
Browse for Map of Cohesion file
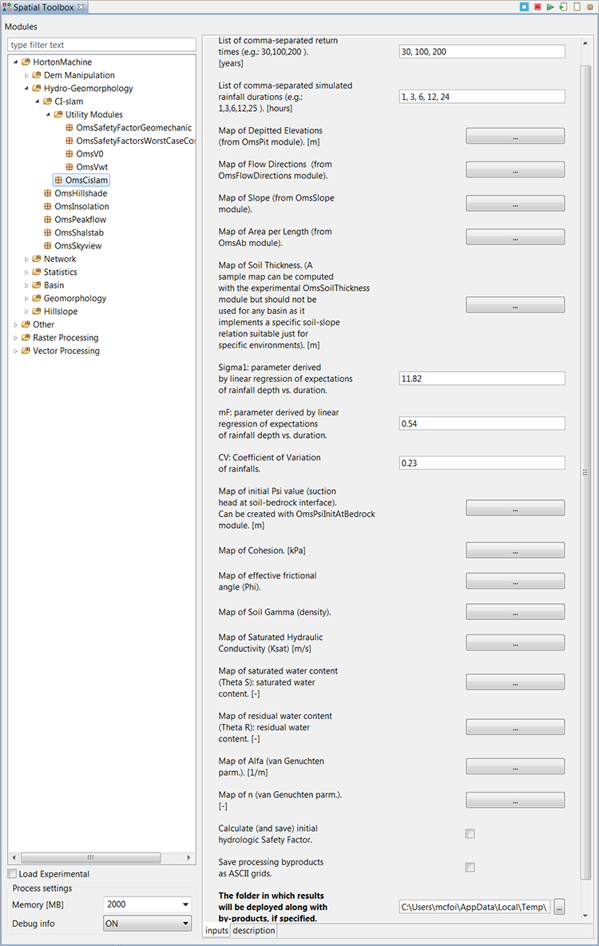515,551
